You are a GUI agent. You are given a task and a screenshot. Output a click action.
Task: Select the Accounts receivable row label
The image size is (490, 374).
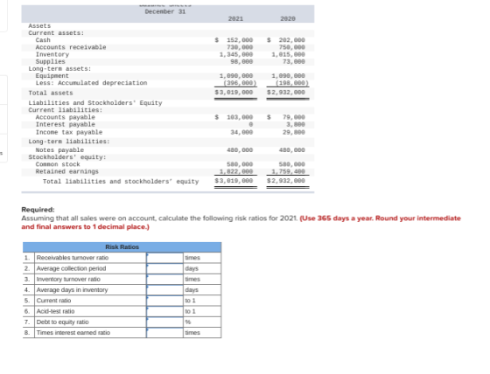[71, 47]
